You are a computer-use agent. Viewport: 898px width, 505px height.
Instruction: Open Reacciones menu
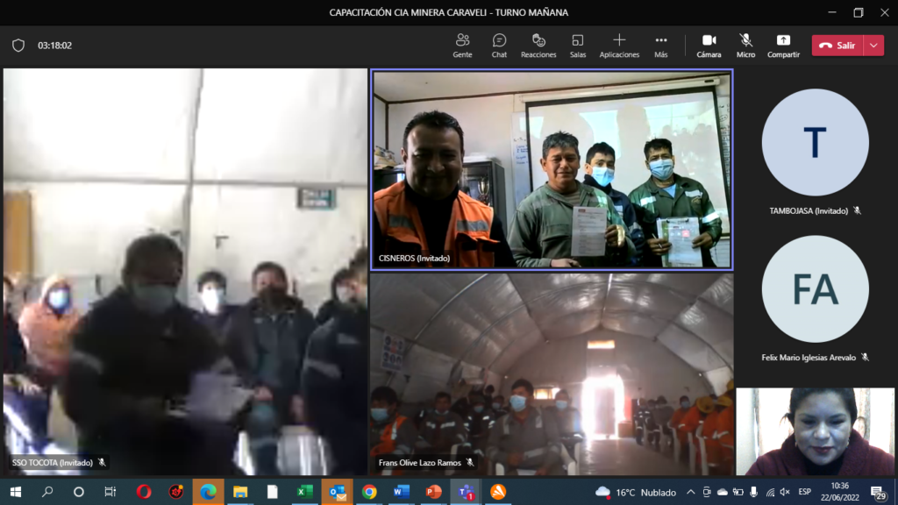(x=538, y=45)
